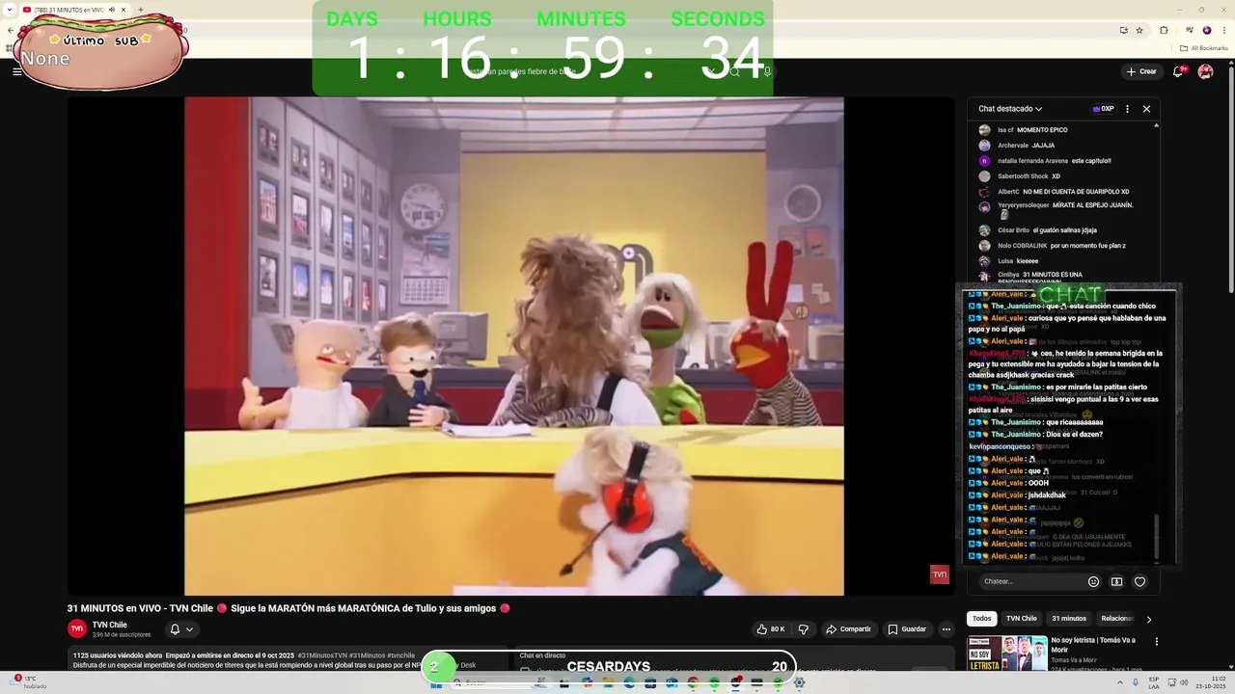The width and height of the screenshot is (1235, 694).
Task: Open live chat three-dot options menu
Action: 1127,109
